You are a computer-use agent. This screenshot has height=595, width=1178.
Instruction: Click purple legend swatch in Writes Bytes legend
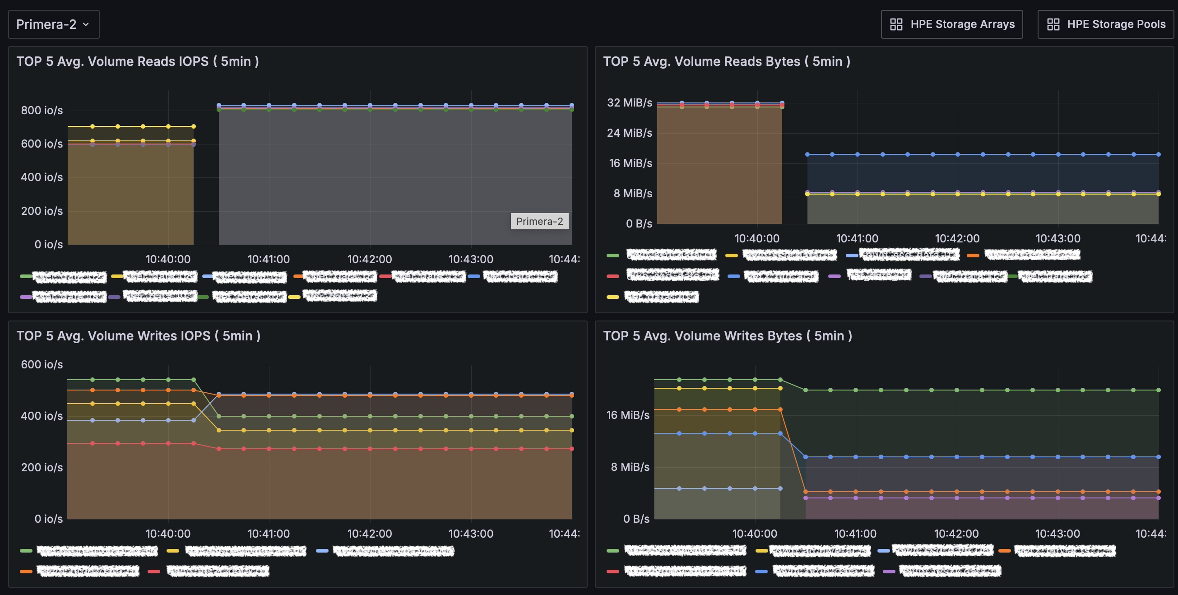tap(889, 571)
